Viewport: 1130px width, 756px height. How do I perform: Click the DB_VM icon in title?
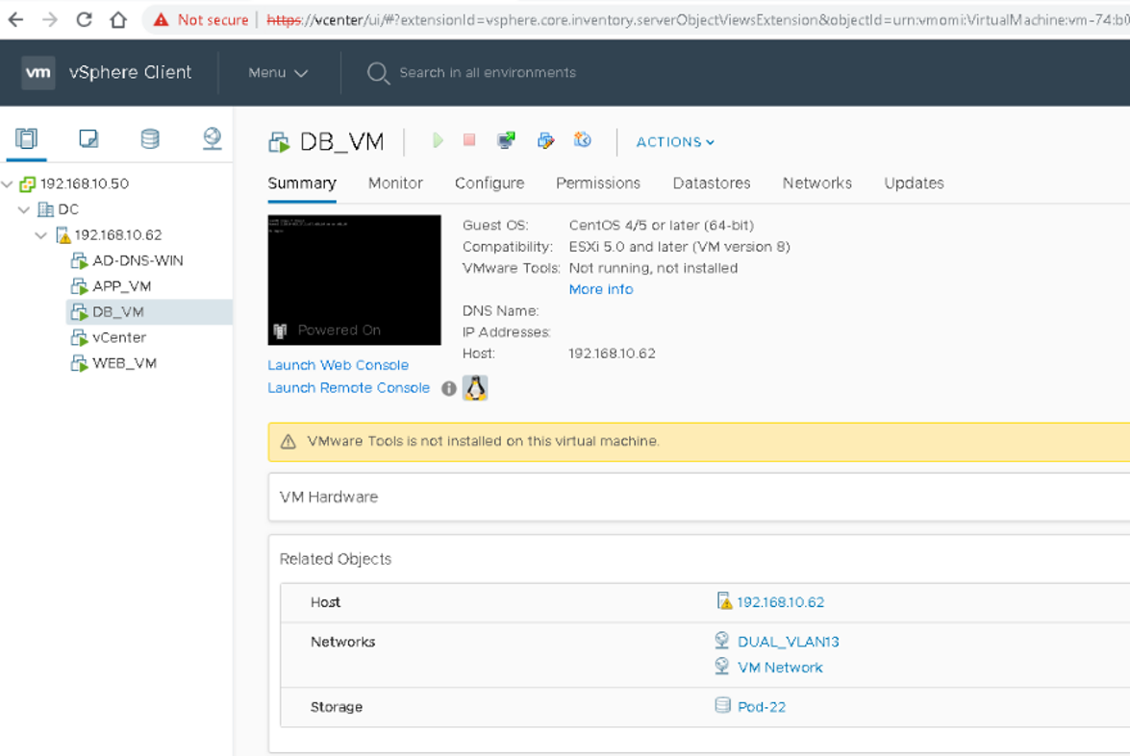279,142
